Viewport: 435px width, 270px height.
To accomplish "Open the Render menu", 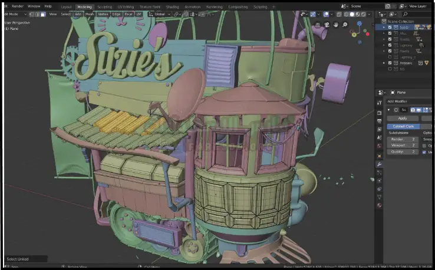I will [18, 6].
